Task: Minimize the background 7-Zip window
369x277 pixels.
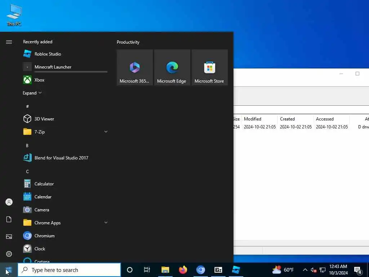Action: pyautogui.click(x=341, y=74)
